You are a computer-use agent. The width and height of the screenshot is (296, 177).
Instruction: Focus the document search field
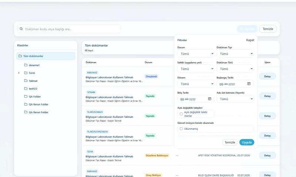tap(69, 29)
